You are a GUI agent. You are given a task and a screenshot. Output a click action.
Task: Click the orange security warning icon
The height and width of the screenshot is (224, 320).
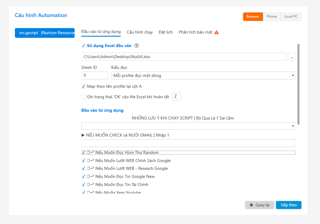[216, 32]
